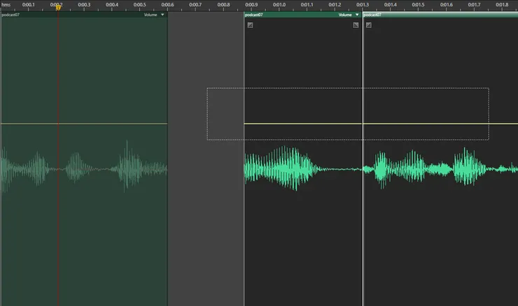The width and height of the screenshot is (518, 306).
Task: Click the fade-in handle on the third podcast07 clip
Action: click(369, 25)
